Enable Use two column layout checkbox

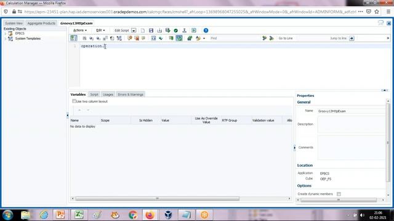(74, 101)
